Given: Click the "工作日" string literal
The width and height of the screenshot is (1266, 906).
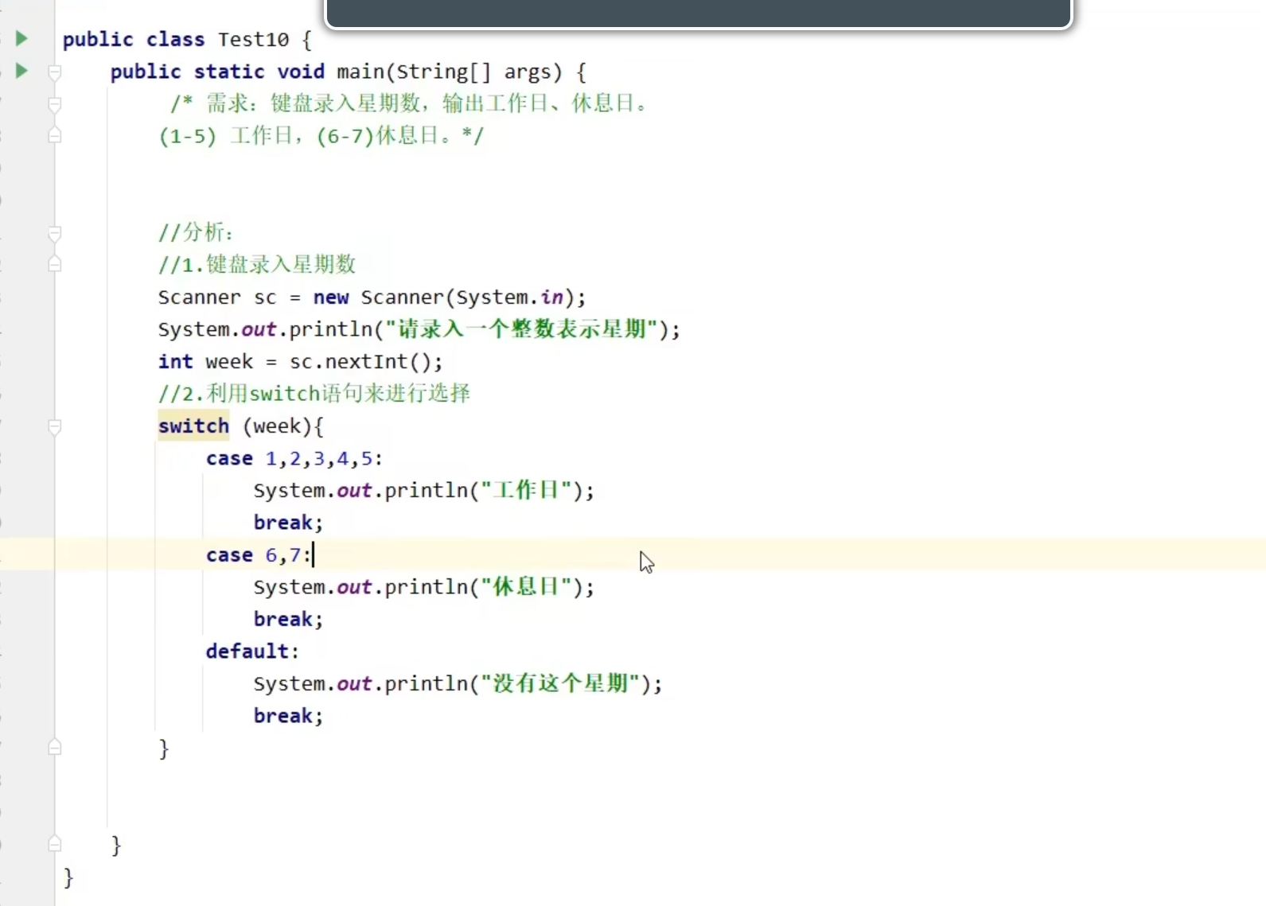Looking at the screenshot, I should tap(526, 490).
